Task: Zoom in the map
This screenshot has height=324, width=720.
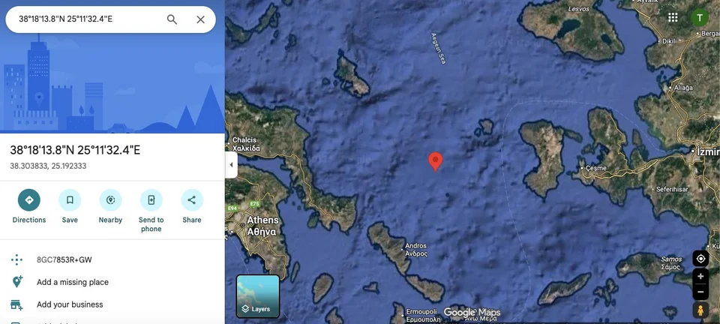Action: [x=700, y=276]
